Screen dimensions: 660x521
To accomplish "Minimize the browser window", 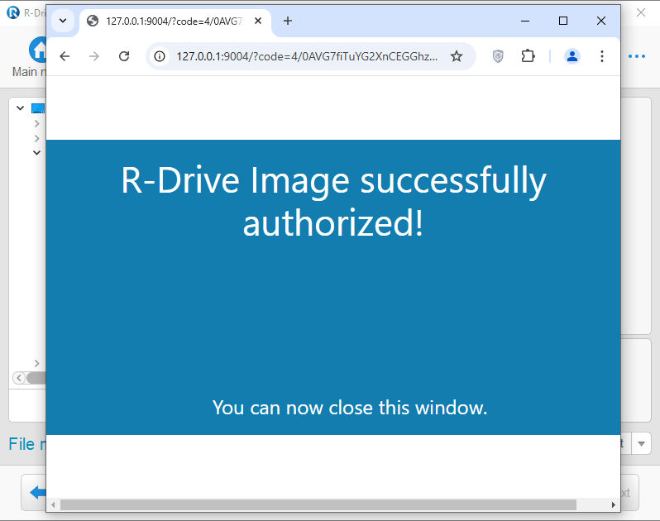I will pyautogui.click(x=525, y=21).
